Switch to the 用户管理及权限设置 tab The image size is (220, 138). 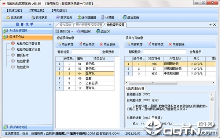(89, 25)
